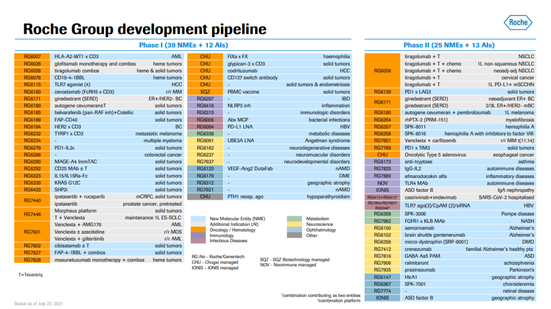551x309 pixels.
Task: Click 'CD25 MAb ± T' entry
Action: click(70, 169)
